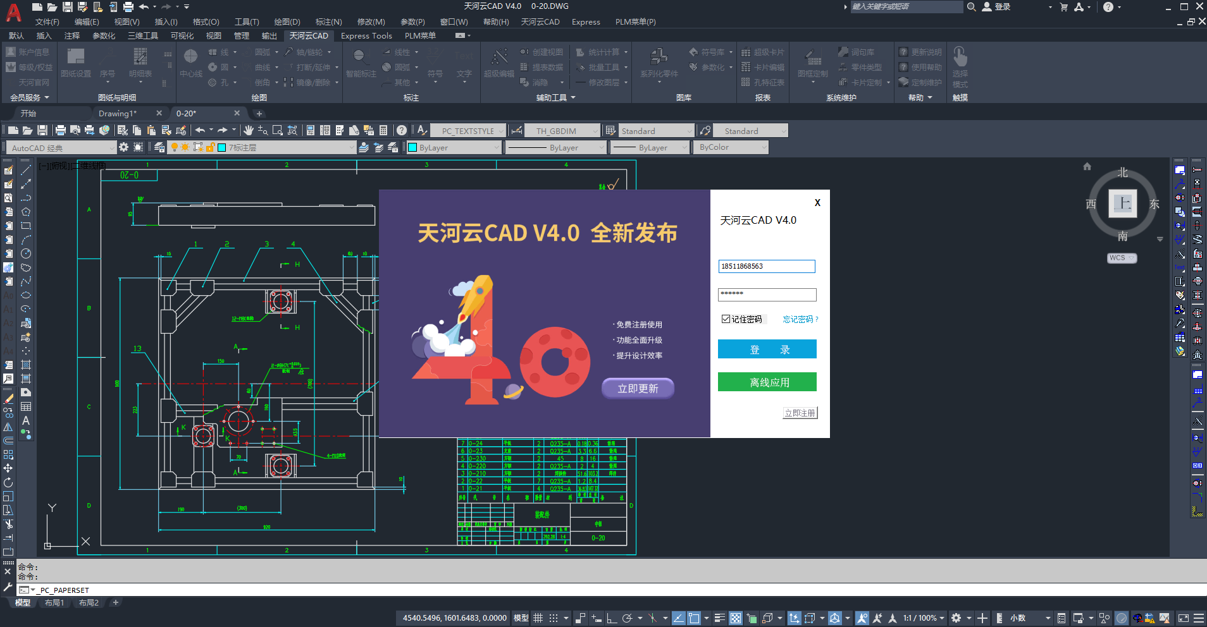
Task: Open the 文件(F) menu
Action: pyautogui.click(x=47, y=21)
